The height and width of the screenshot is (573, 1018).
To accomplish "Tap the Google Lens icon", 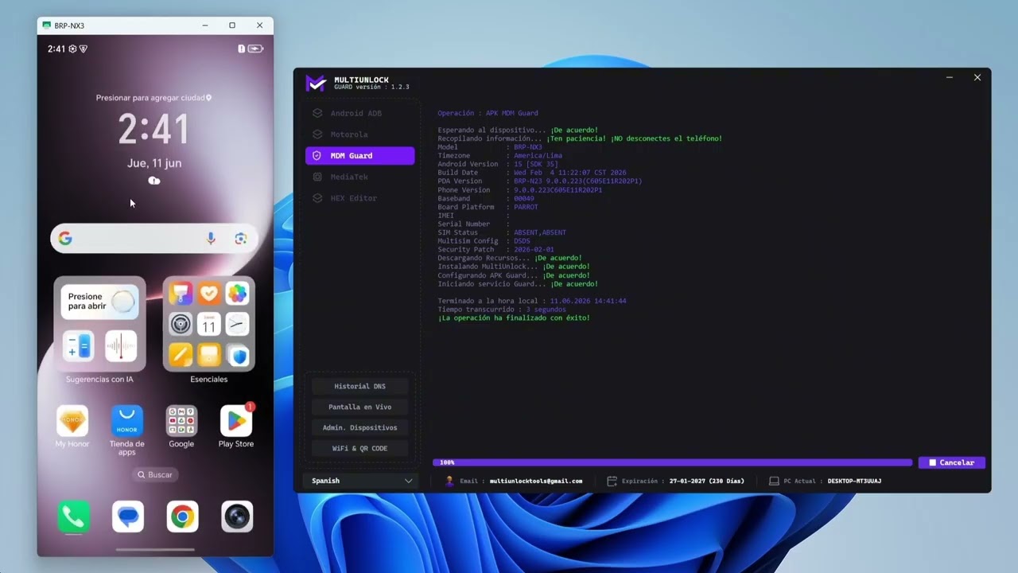I will coord(241,239).
